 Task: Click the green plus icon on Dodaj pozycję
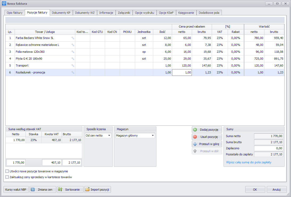click(195, 130)
